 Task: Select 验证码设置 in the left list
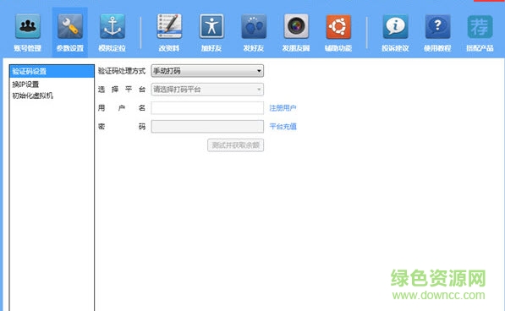[x=52, y=71]
